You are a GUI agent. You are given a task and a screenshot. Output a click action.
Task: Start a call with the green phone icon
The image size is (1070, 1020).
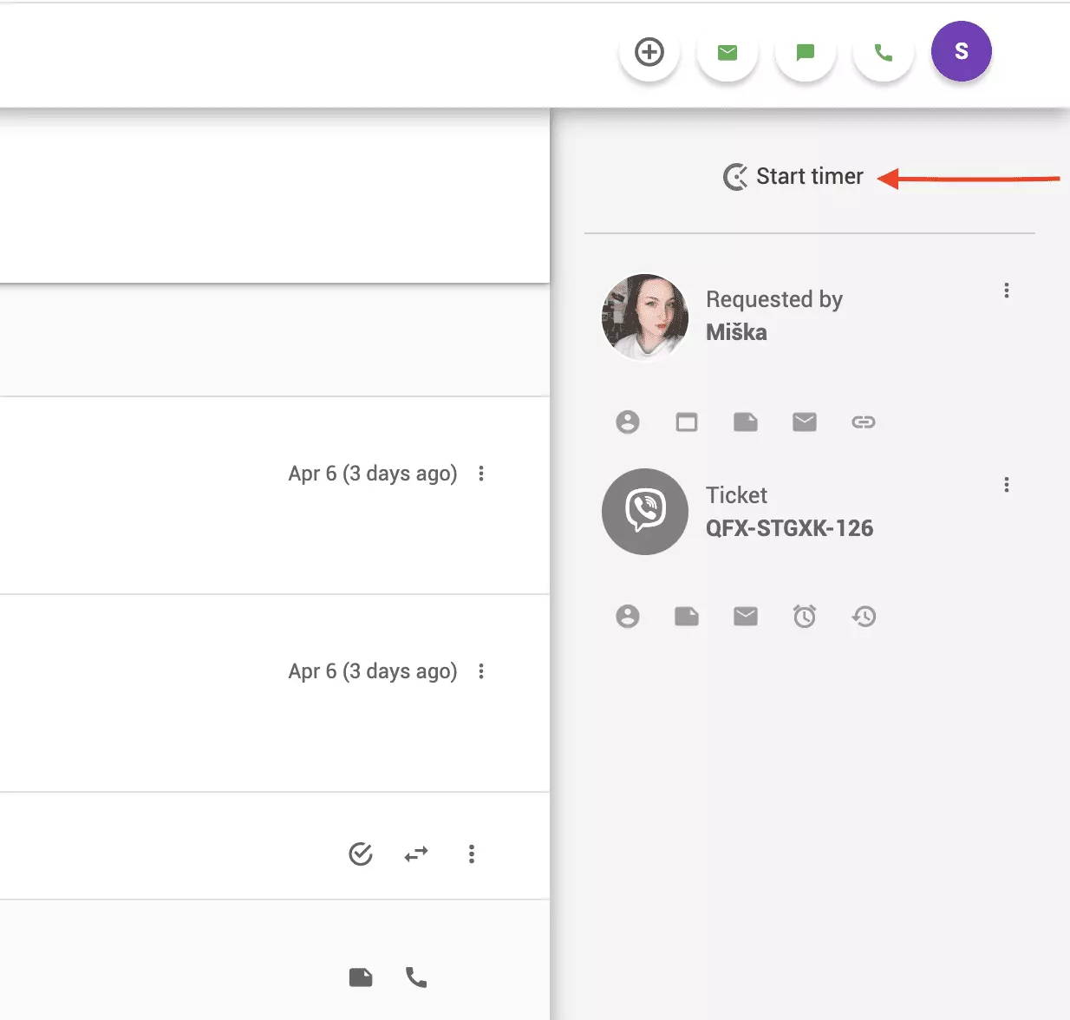click(x=883, y=52)
